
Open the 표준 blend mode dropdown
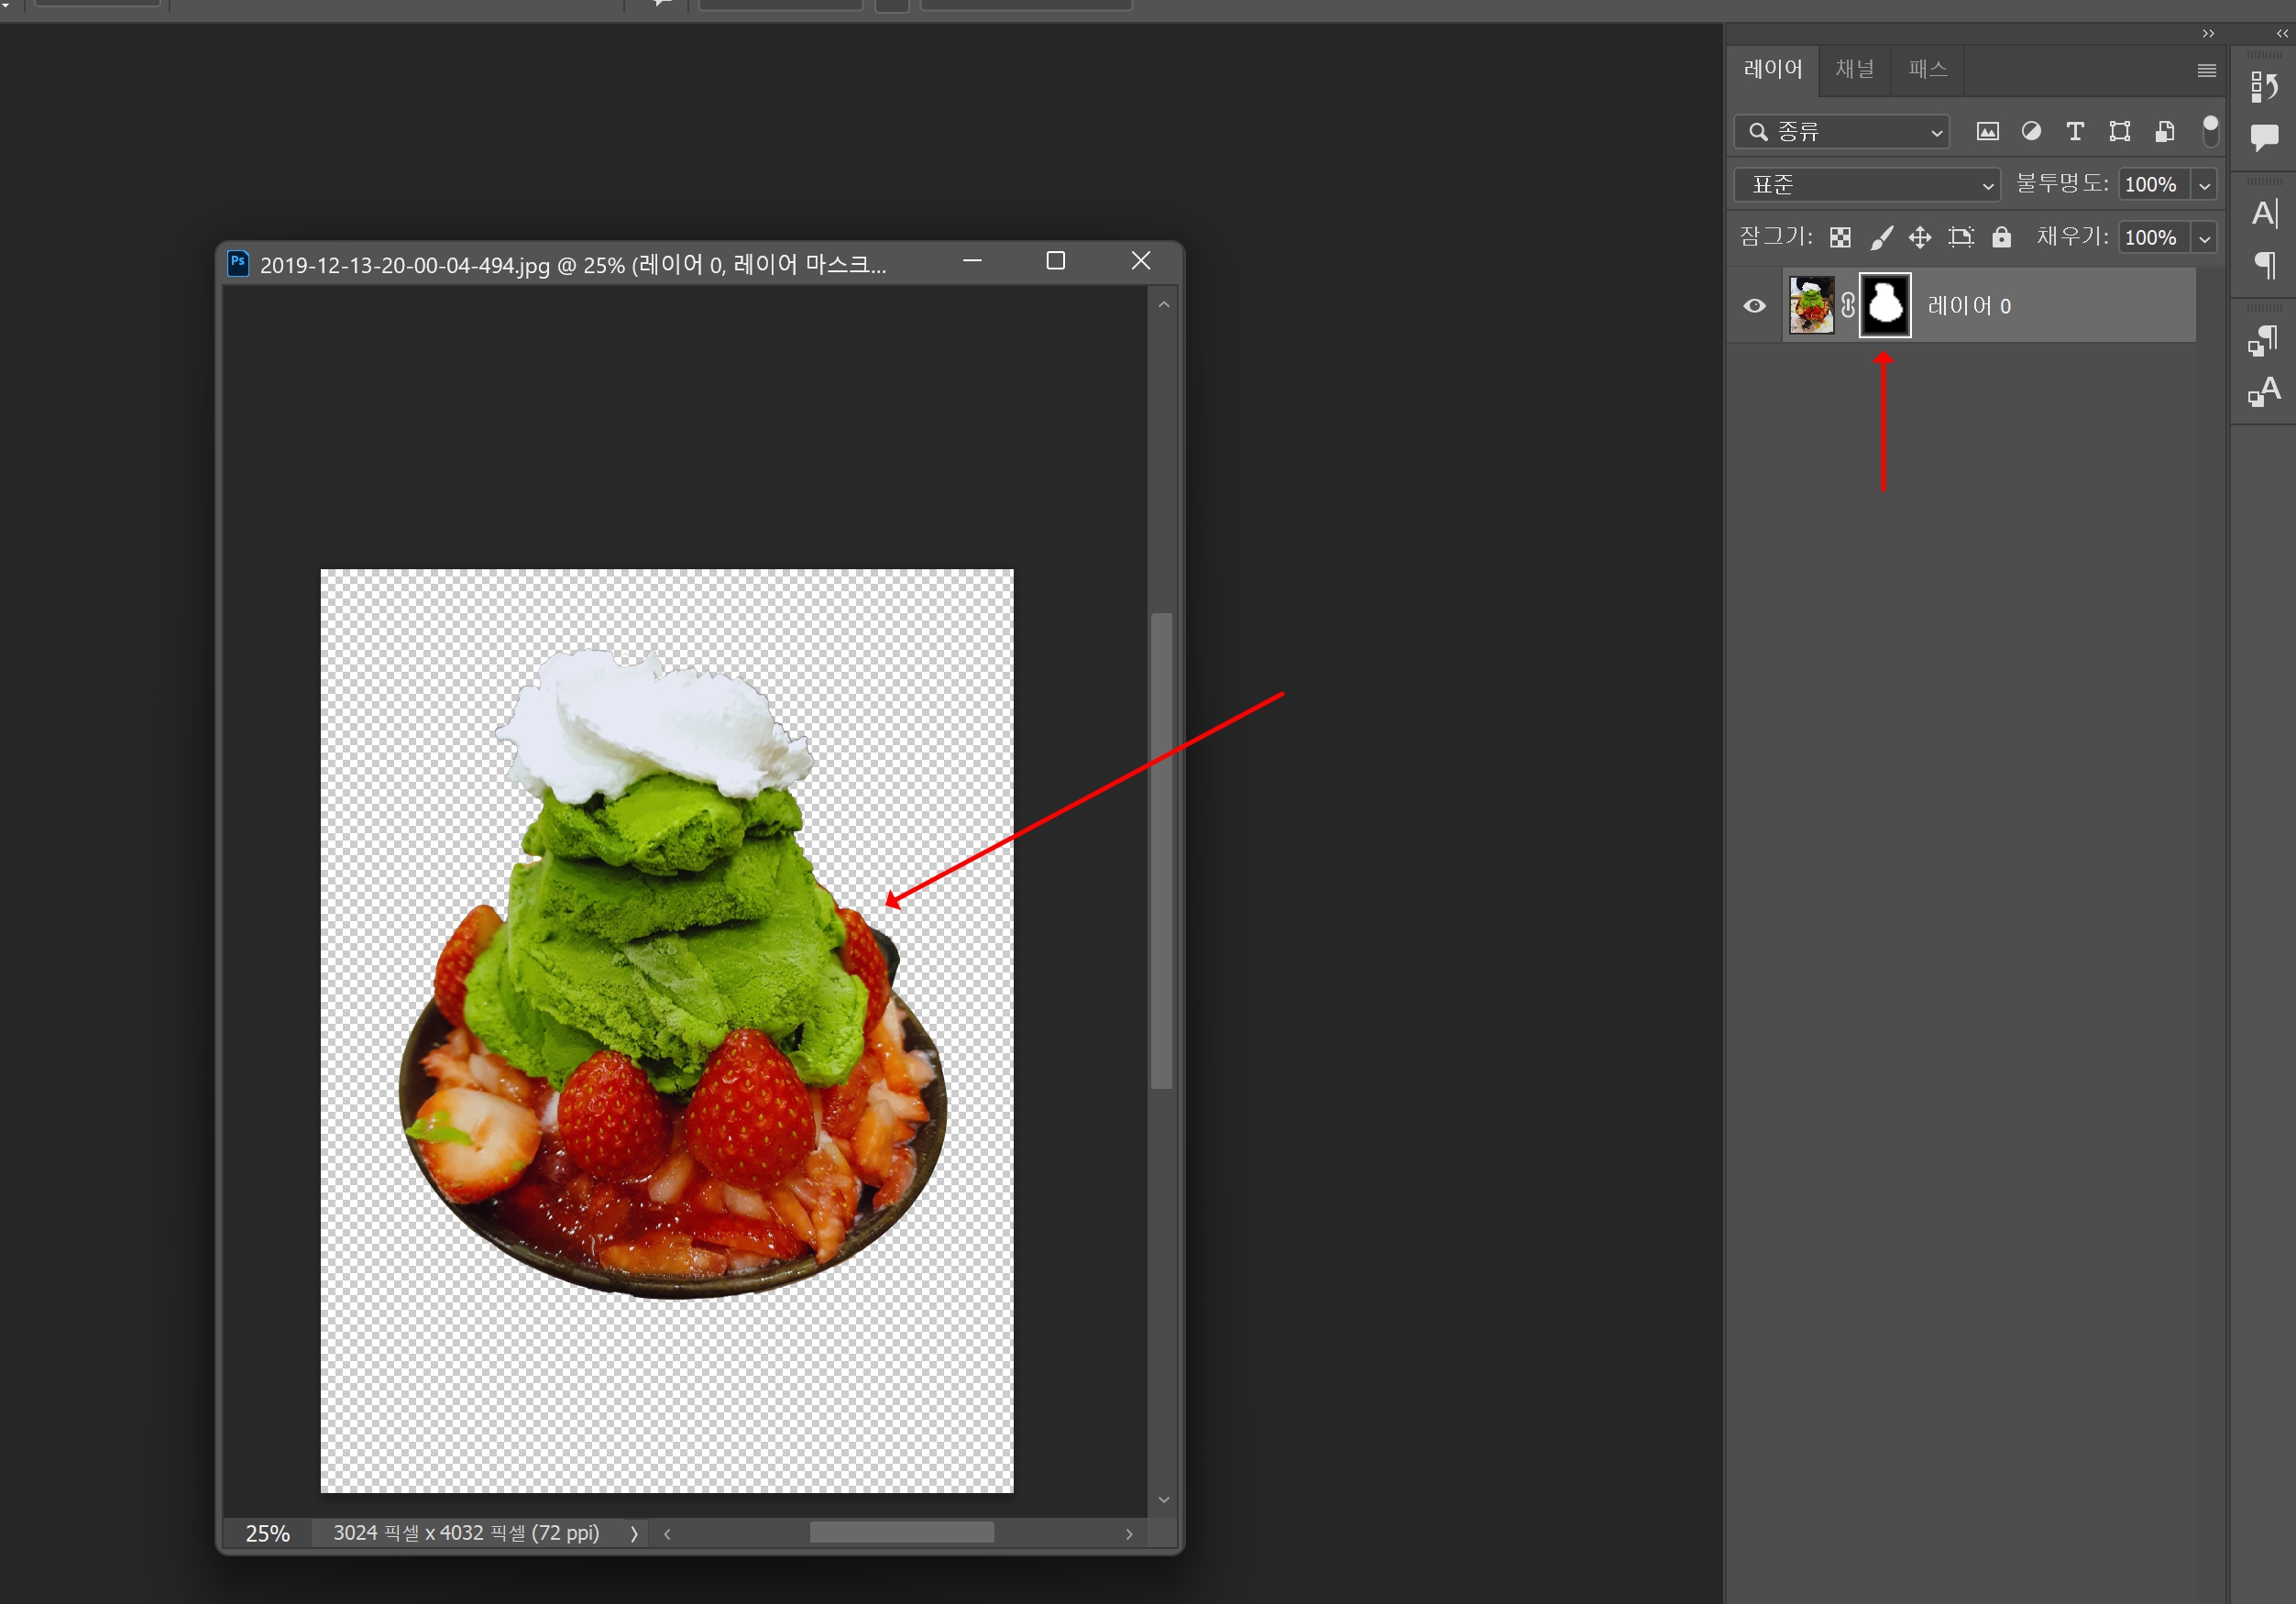tap(1866, 185)
